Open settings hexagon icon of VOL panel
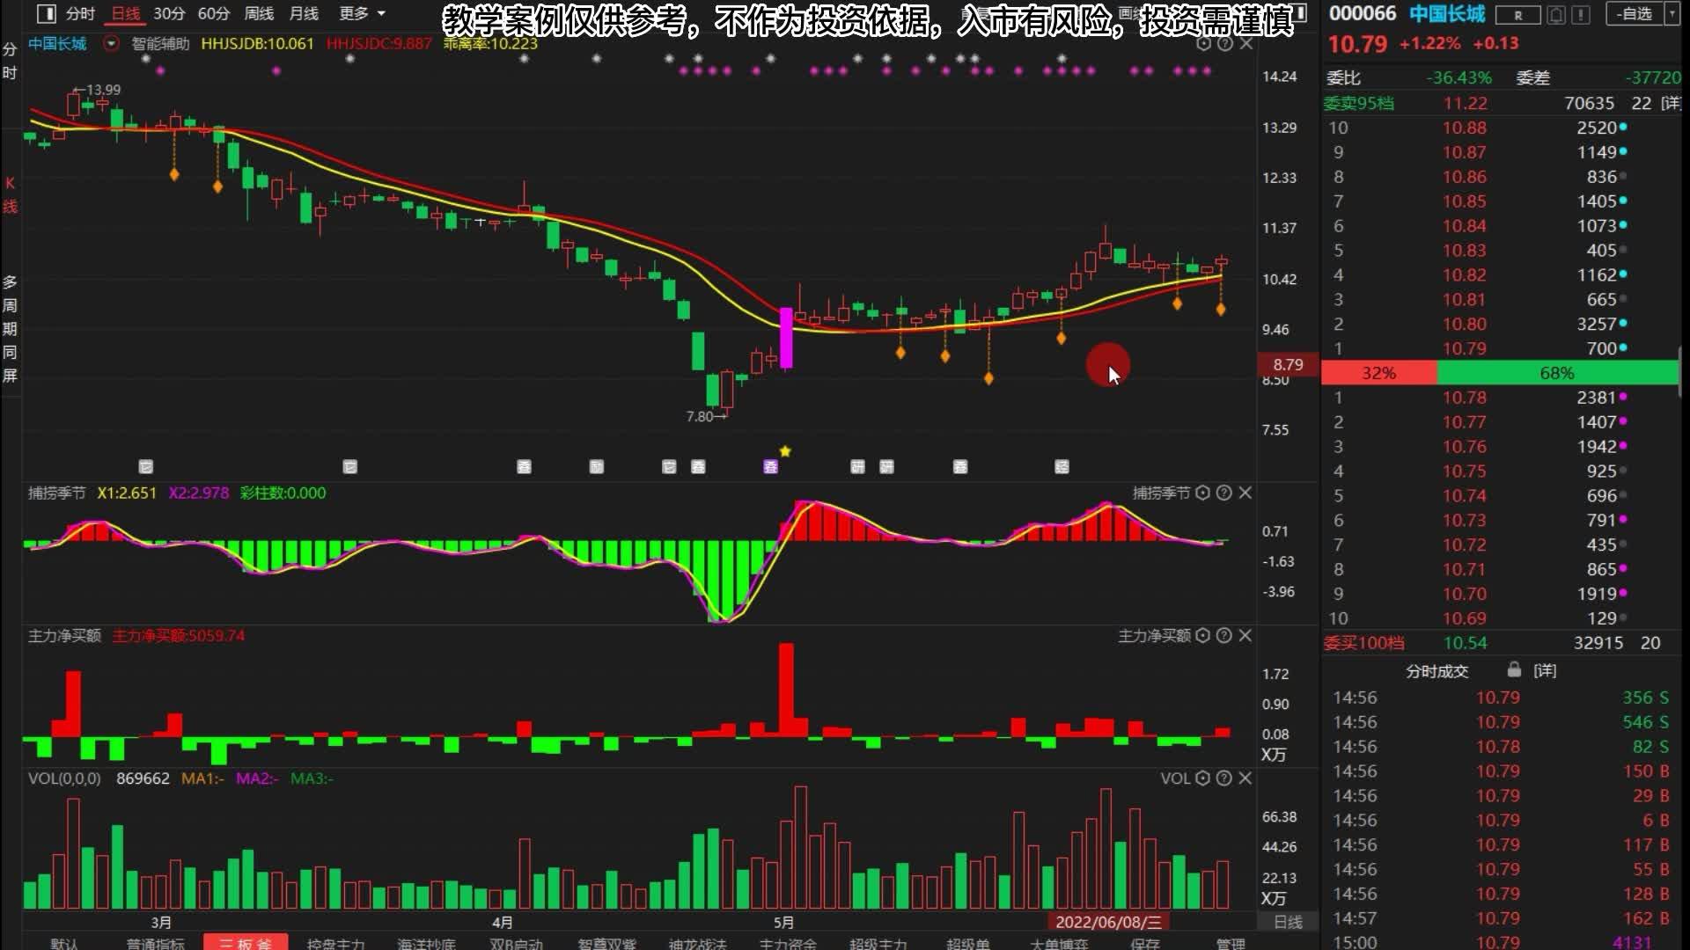Screen dimensions: 1690x950 click(1202, 778)
